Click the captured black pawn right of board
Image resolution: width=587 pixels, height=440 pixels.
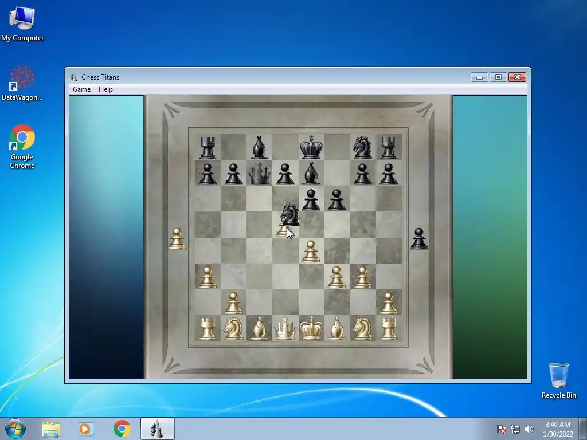pos(419,239)
